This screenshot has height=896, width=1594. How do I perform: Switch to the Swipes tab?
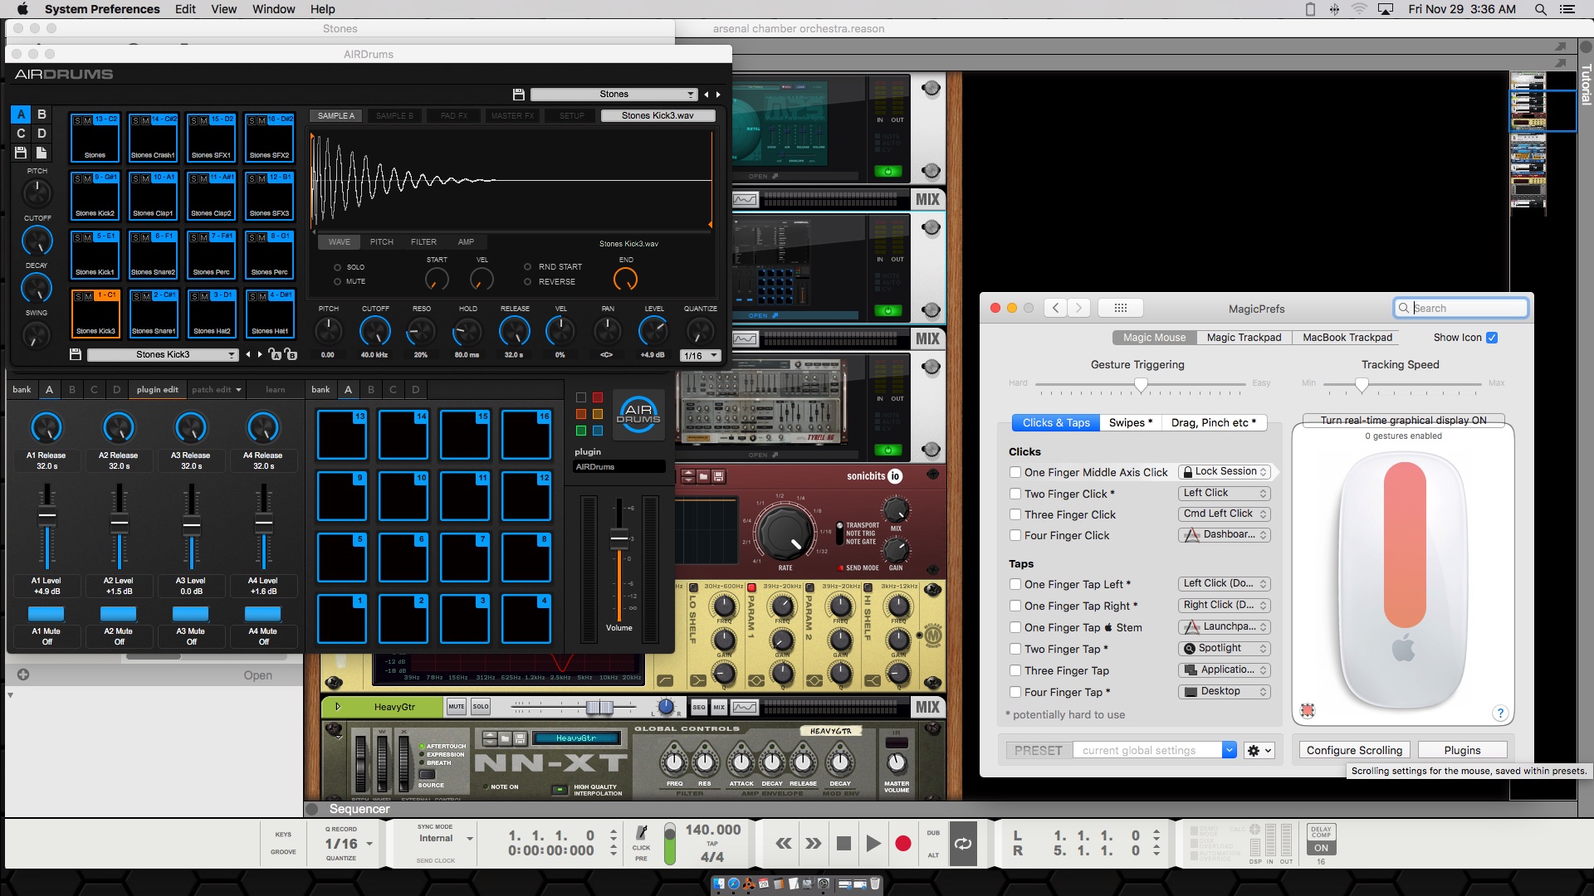click(x=1130, y=422)
